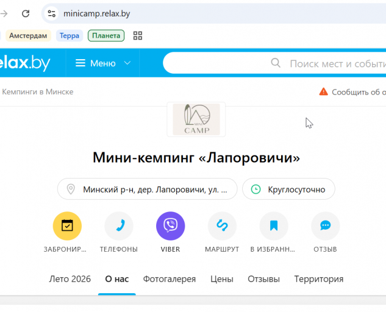The height and width of the screenshot is (312, 386).
Task: Click the ОТЗЫВ label
Action: pyautogui.click(x=325, y=249)
